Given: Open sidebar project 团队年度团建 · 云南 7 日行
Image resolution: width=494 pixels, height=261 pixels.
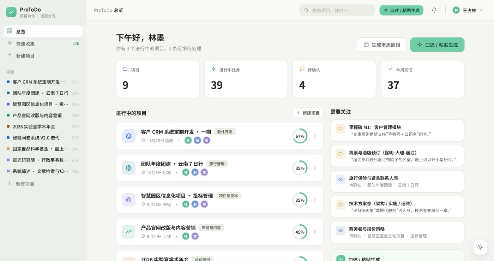Looking at the screenshot, I should [x=43, y=93].
